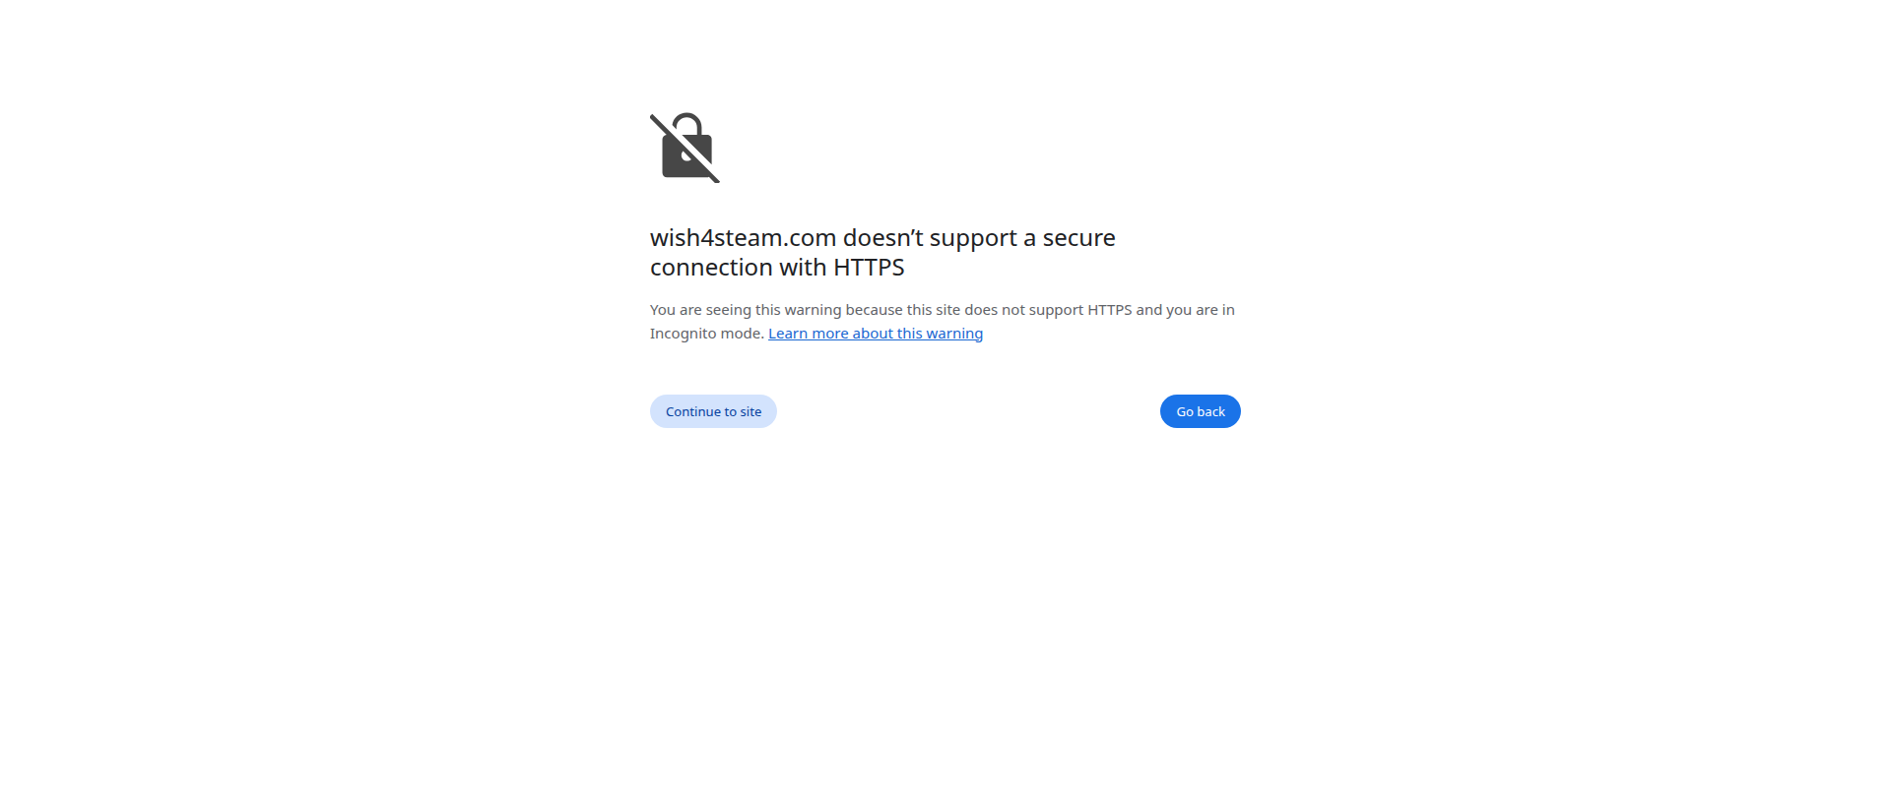Click "does not support HTTPS" in the description
Screen dimensions: 1891x798
pos(1048,310)
